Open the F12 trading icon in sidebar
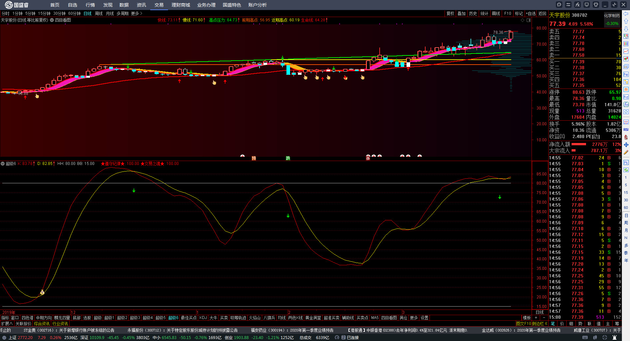The height and width of the screenshot is (341, 630). click(626, 97)
